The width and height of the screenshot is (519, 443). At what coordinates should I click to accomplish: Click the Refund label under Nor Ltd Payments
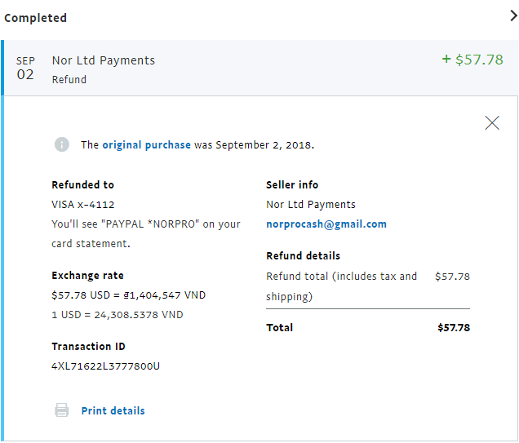[x=69, y=80]
